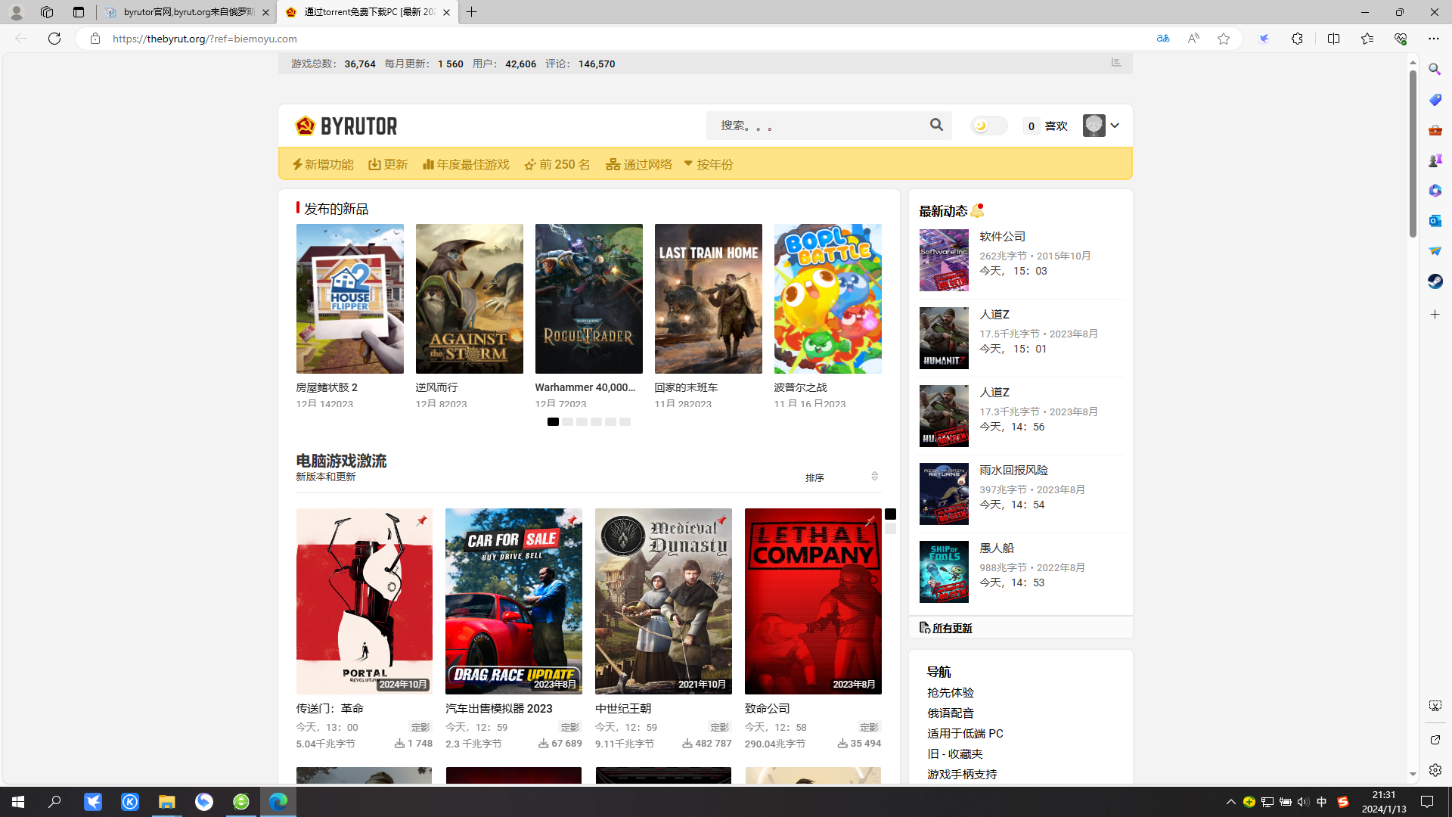The height and width of the screenshot is (817, 1452).
Task: Click the read aloud icon
Action: click(1193, 39)
